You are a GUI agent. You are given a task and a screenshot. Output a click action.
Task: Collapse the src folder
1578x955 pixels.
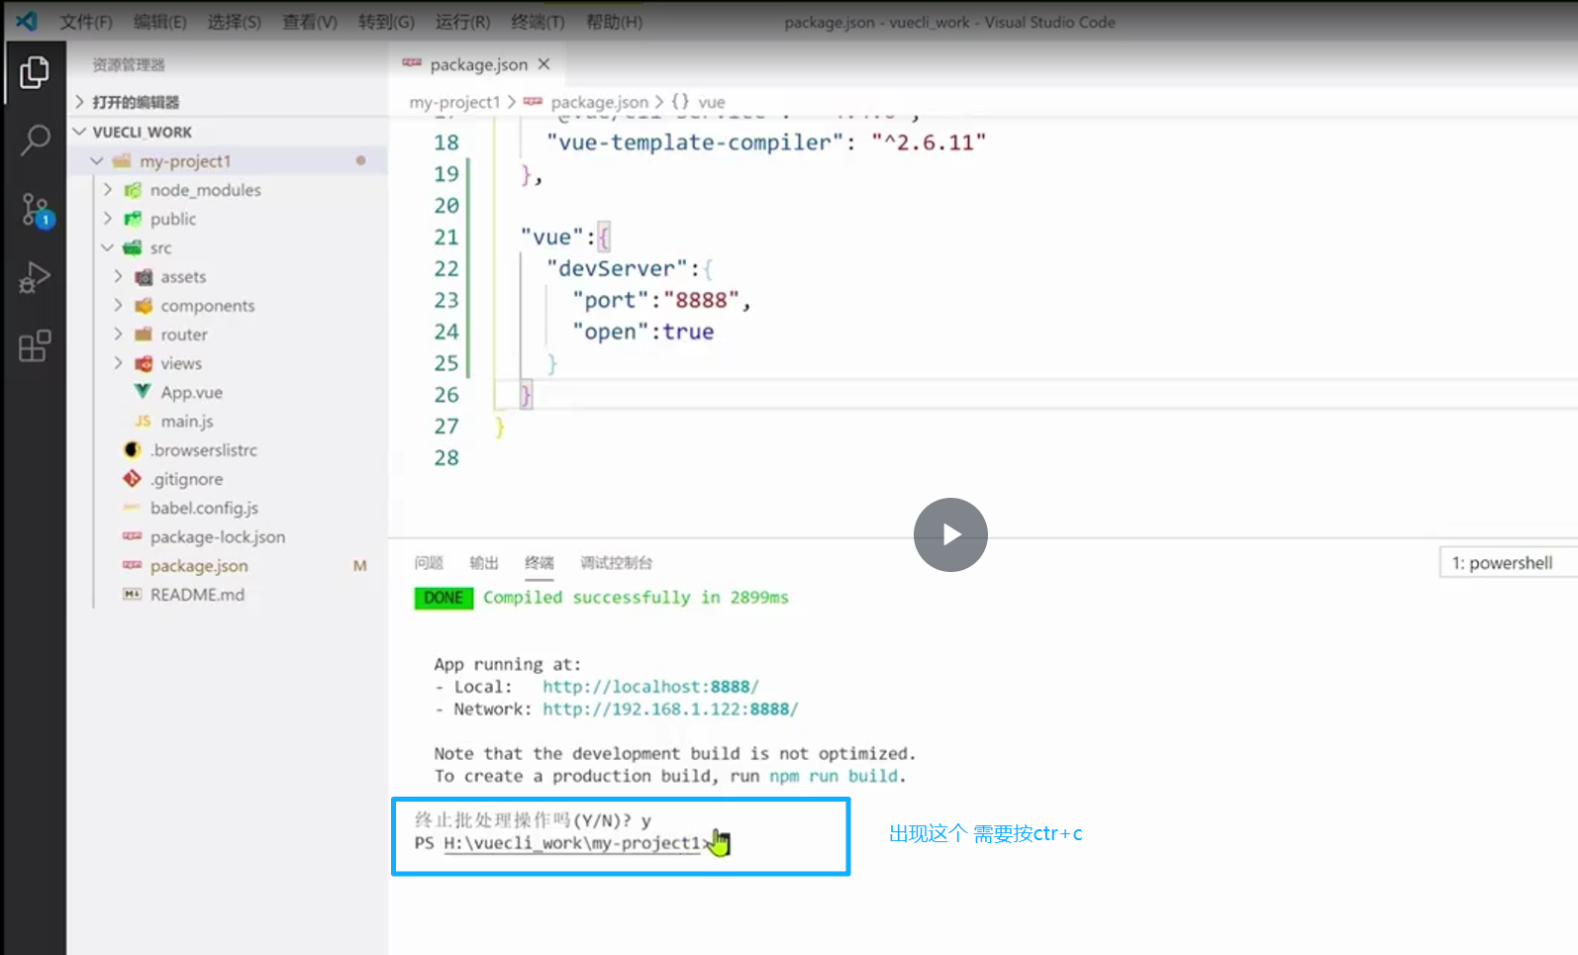click(x=228, y=247)
